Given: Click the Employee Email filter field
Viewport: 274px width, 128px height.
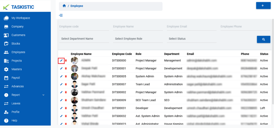Looking at the screenshot, I should coord(192,27).
